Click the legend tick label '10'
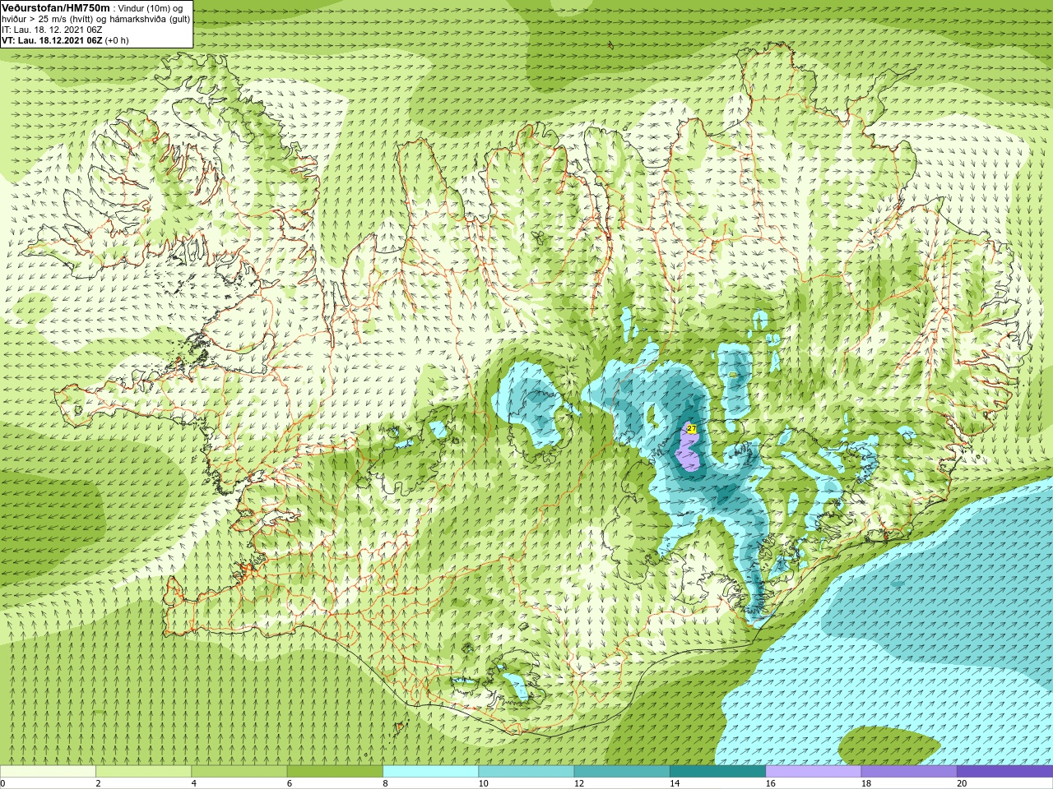1053x789 pixels. 483,783
